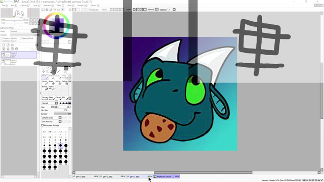Viewport: 324px width, 182px height.
Task: Select the zoom magnifier tool
Action: coord(47,72)
